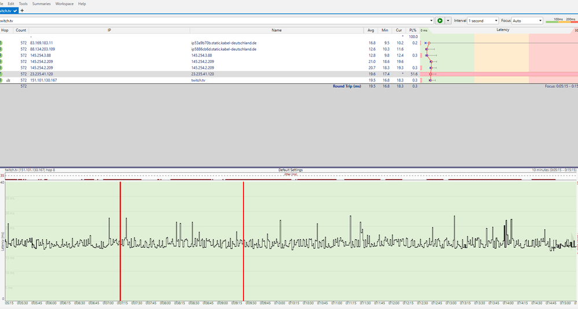Open the Tools menu
Viewport: 578px width, 309px height.
(23, 3)
